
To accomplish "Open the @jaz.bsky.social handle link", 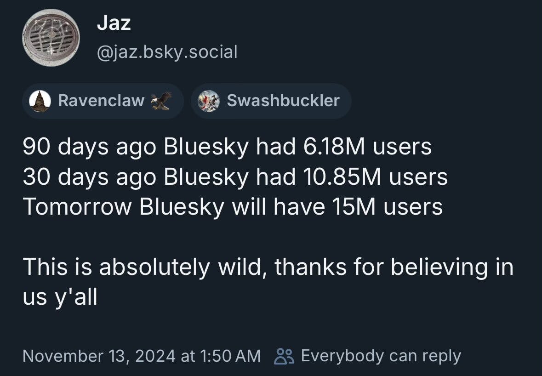I will click(167, 52).
